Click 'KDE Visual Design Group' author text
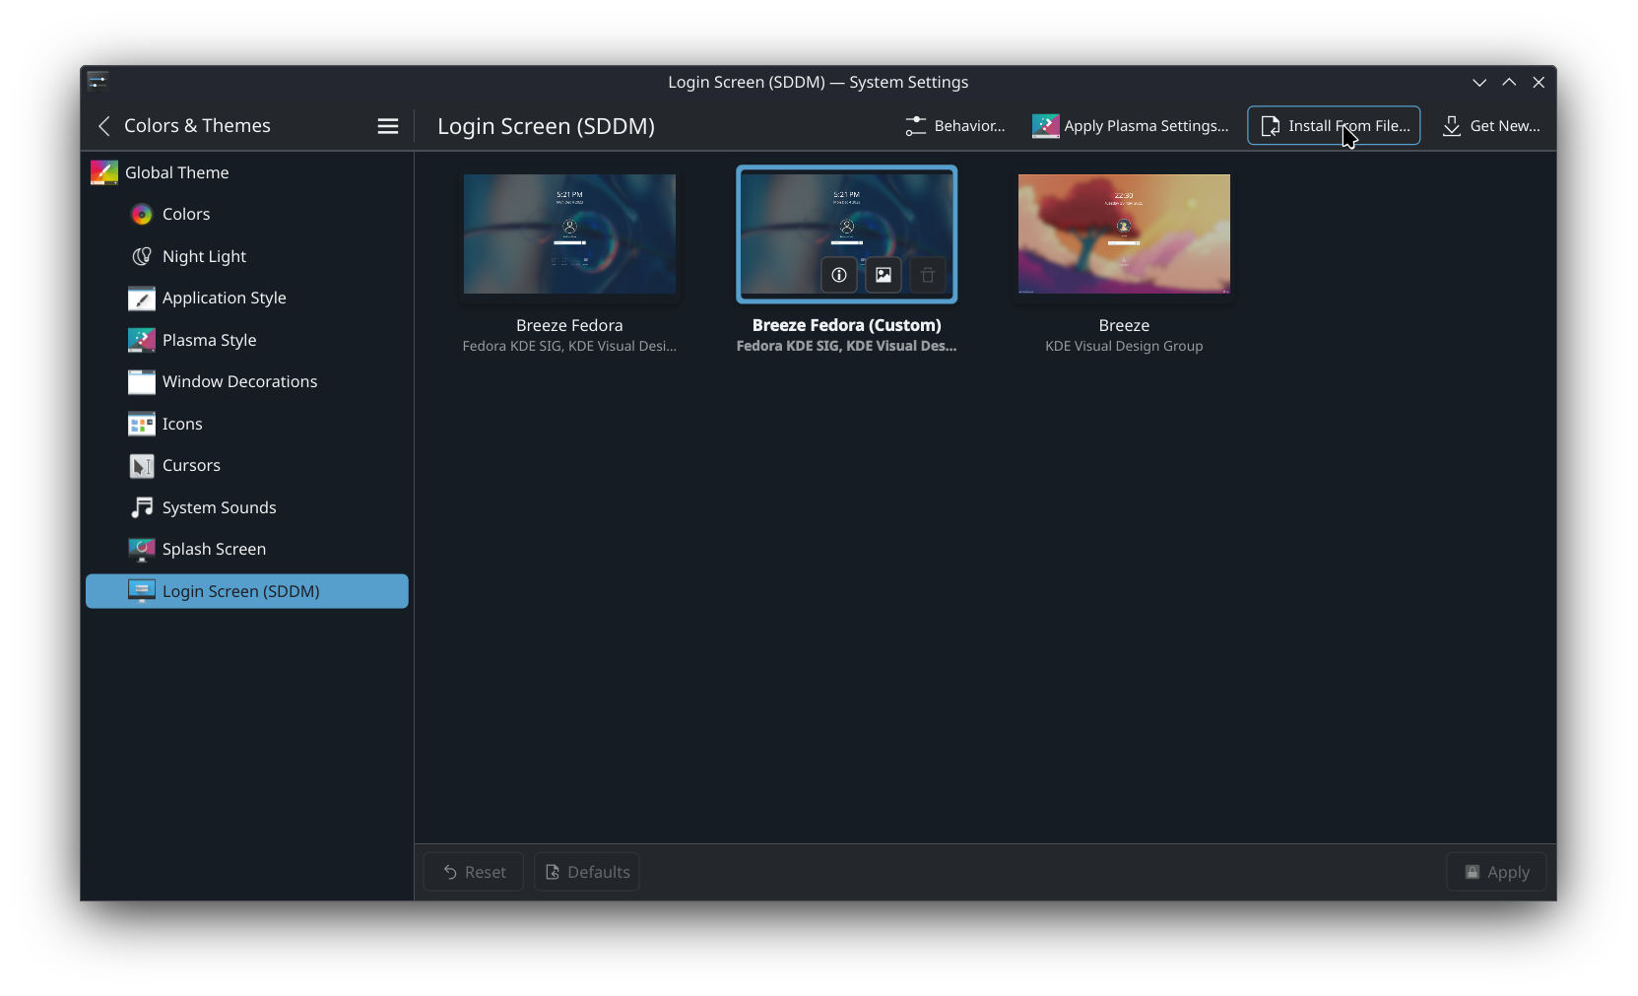Screen dimensions: 1638x996 pyautogui.click(x=1124, y=346)
